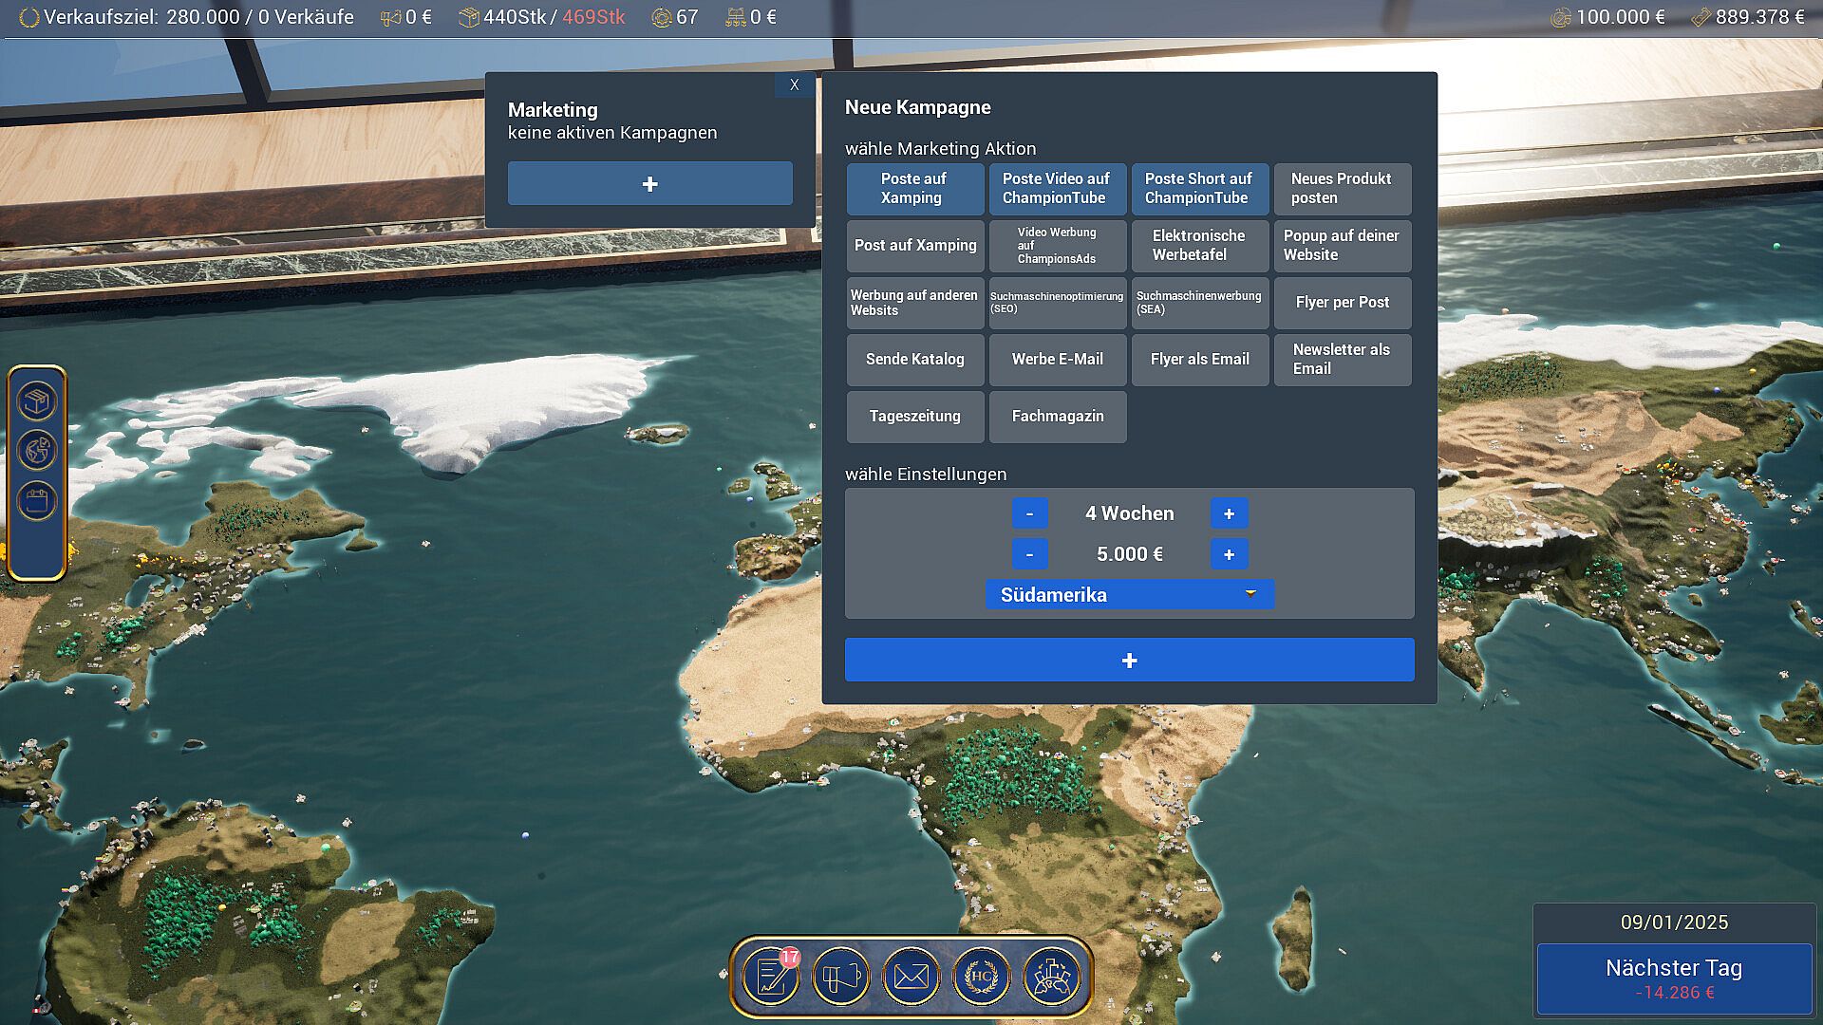Open the world trade globe icon in bottom bar
Viewport: 1823px width, 1025px height.
1051,976
